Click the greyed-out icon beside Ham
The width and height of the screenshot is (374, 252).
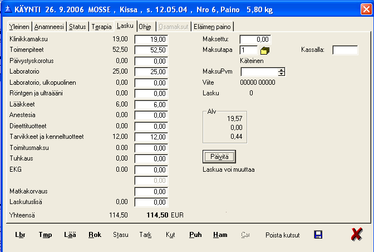coord(245,235)
